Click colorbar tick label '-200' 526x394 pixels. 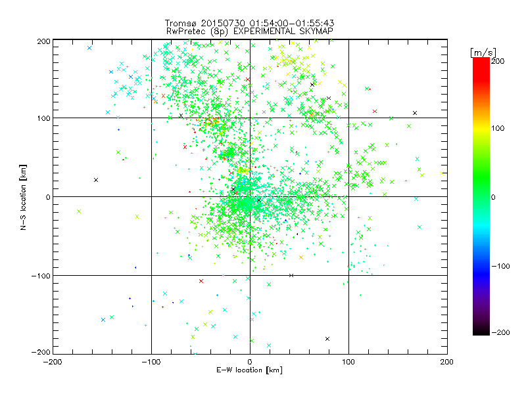click(501, 332)
